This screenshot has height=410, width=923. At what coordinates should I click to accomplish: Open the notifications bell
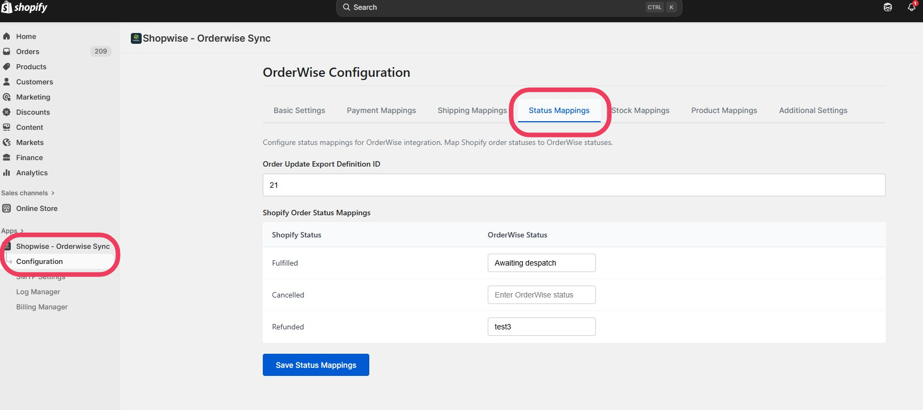[x=912, y=7]
